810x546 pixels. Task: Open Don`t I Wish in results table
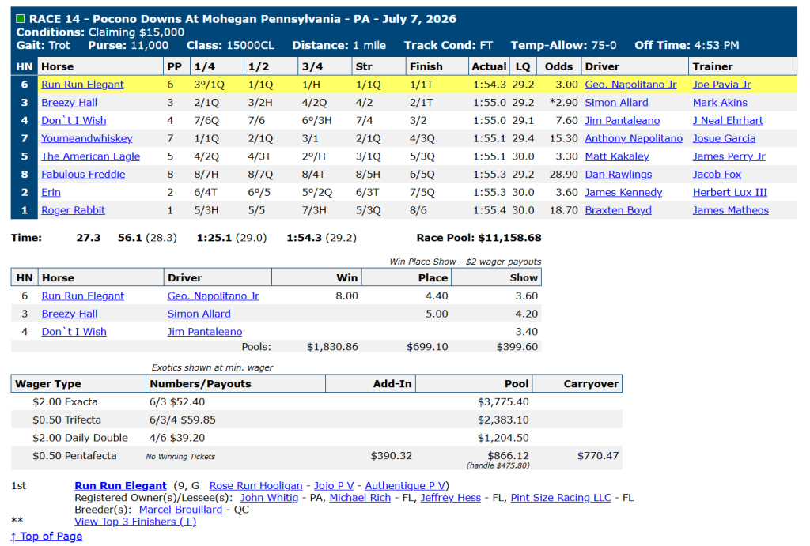point(74,121)
